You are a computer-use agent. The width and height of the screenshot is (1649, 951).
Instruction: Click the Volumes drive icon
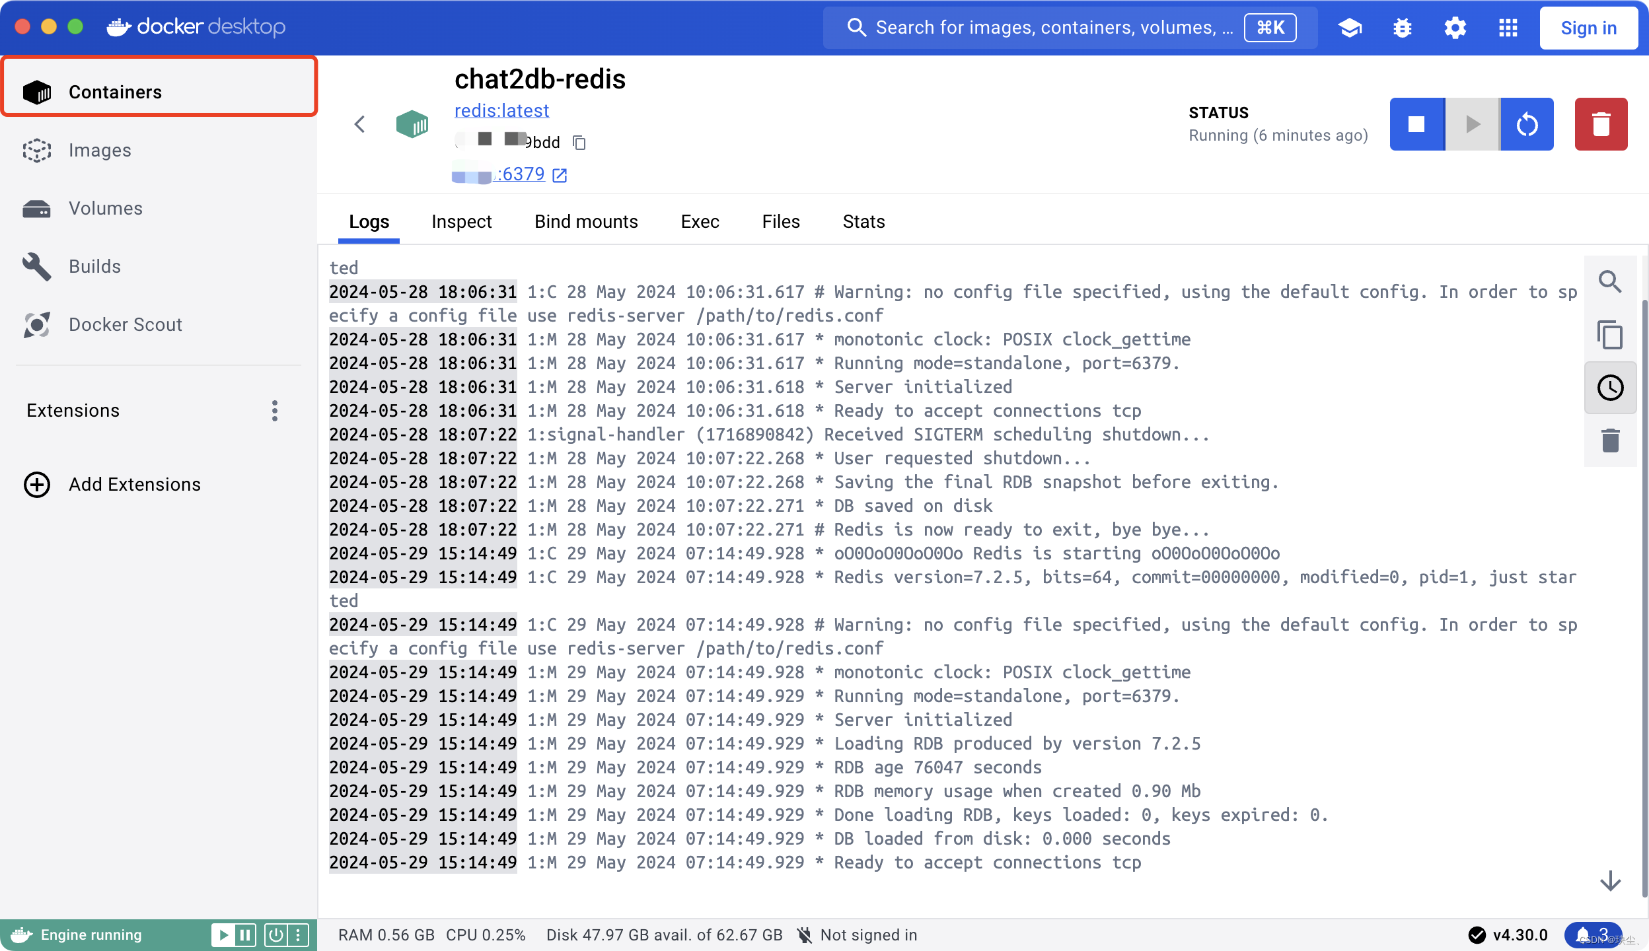coord(37,209)
